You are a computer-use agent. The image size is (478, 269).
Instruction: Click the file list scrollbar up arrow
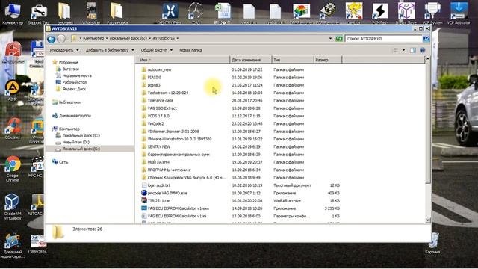pyautogui.click(x=427, y=58)
